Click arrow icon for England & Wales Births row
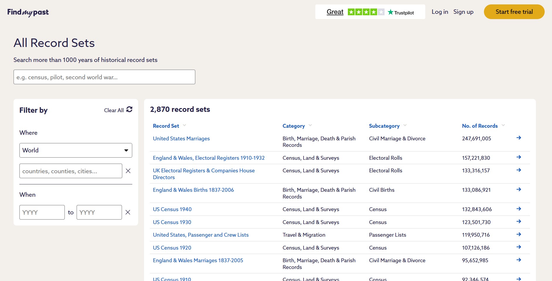552x281 pixels. (519, 189)
